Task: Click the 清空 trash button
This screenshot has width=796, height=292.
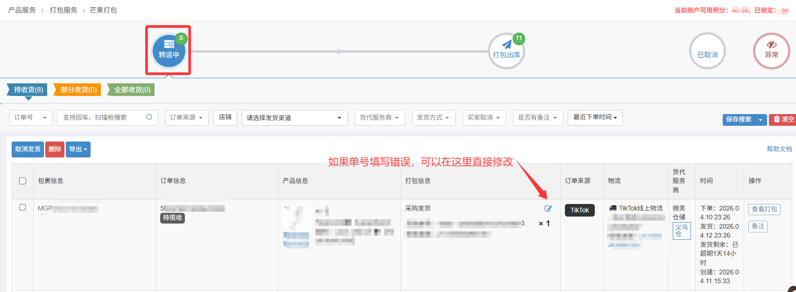Action: pos(783,119)
